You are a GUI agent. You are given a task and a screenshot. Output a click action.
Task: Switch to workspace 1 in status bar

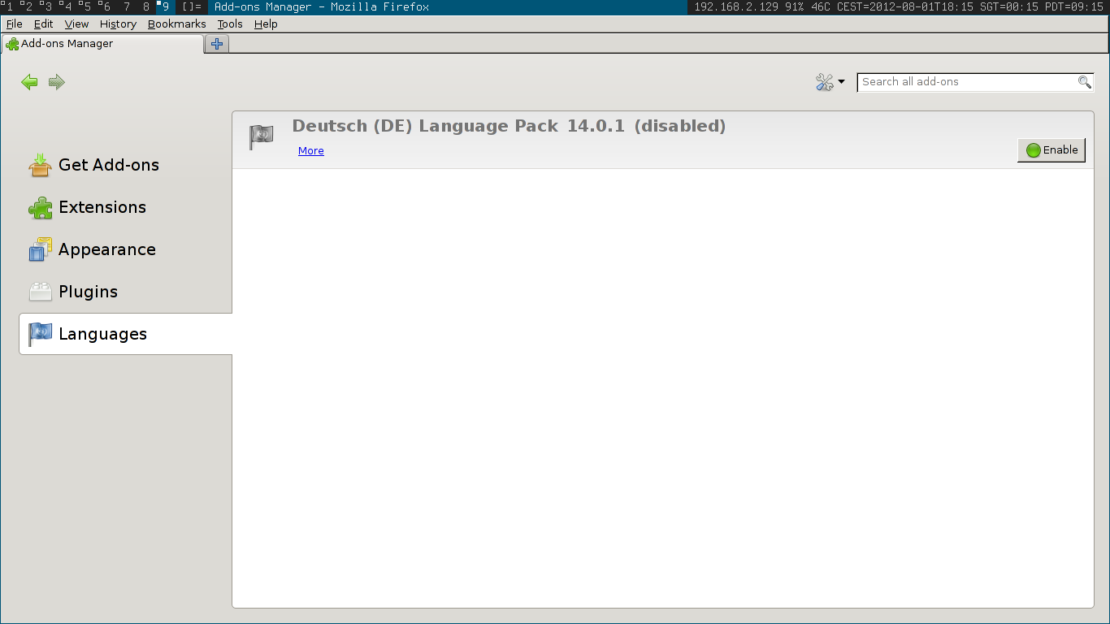click(8, 6)
